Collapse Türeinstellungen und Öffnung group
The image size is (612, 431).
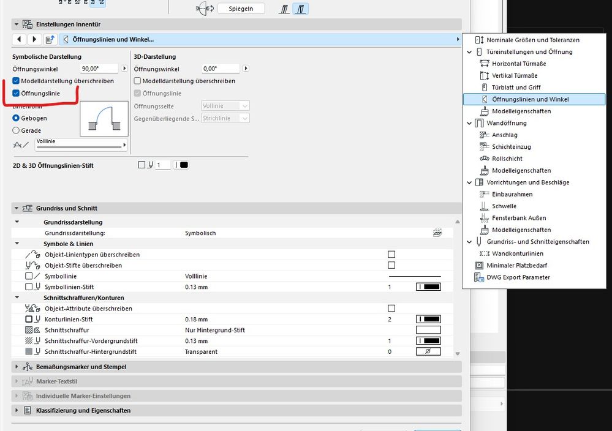469,52
